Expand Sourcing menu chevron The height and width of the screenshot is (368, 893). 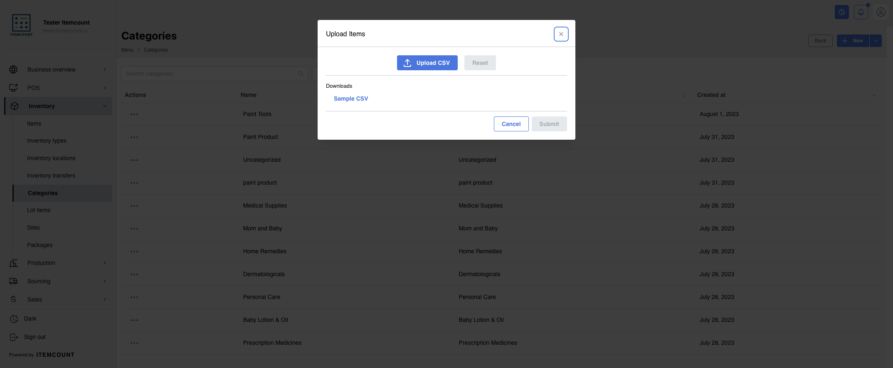(105, 281)
